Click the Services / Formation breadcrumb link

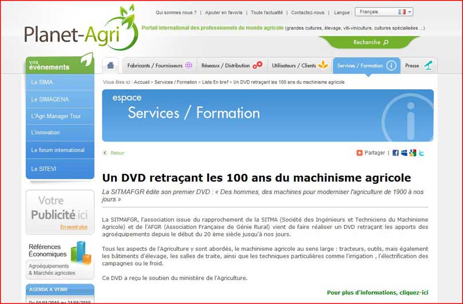175,82
